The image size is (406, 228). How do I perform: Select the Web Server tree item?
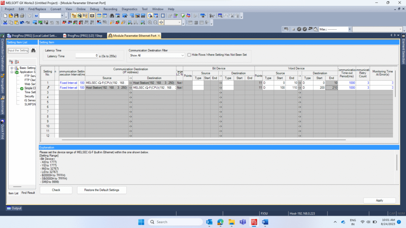coord(30,84)
